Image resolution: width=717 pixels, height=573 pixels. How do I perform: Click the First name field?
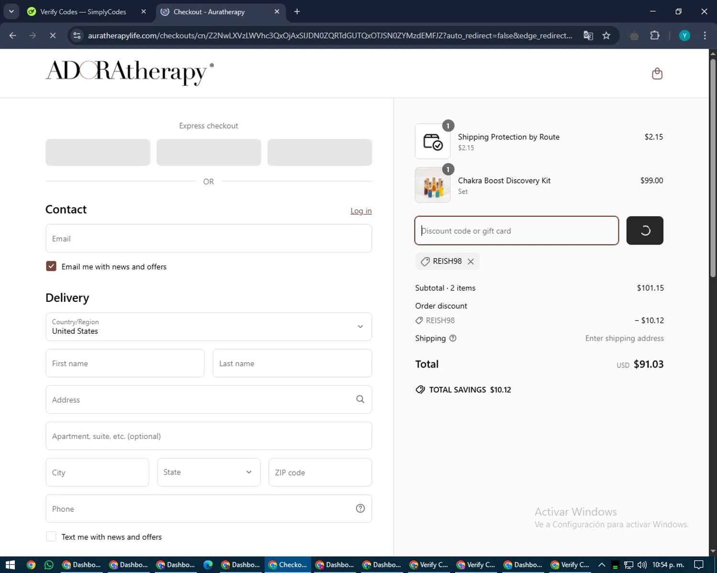point(125,363)
